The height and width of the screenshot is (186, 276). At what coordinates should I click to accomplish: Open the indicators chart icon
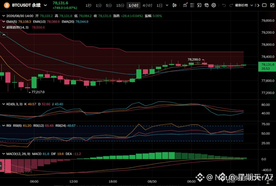pyautogui.click(x=185, y=5)
